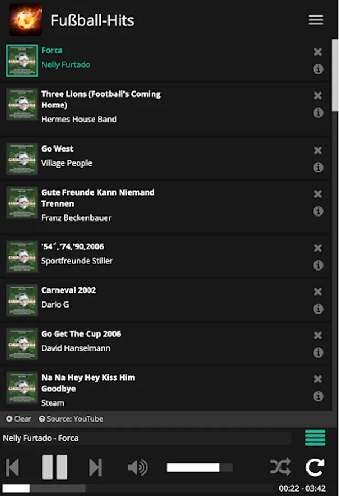
Task: Adjust the volume slider
Action: [200, 467]
